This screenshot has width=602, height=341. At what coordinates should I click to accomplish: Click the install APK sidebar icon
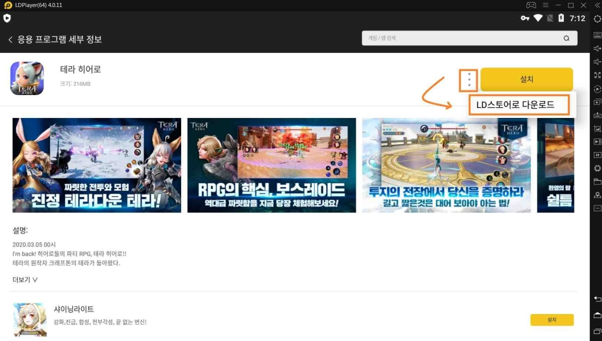point(597,115)
